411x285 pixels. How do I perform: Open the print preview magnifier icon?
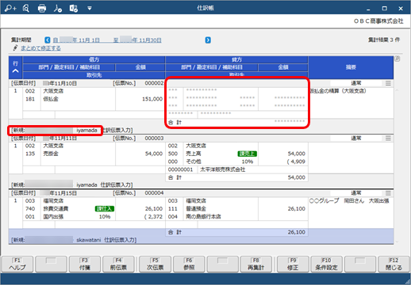coord(26,8)
